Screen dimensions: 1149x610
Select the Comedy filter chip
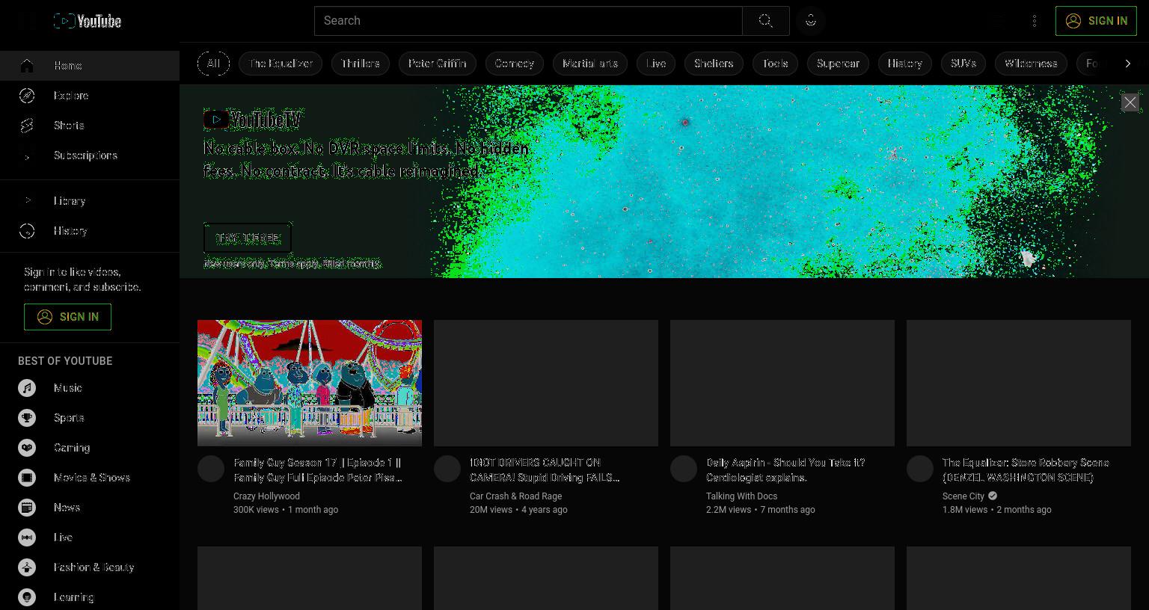point(515,64)
